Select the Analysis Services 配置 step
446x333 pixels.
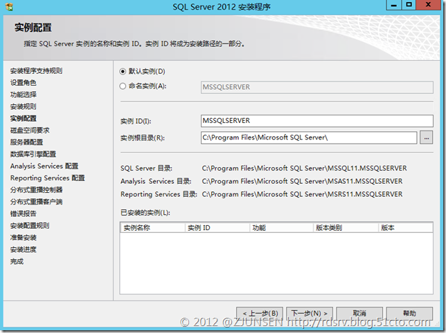(x=44, y=166)
